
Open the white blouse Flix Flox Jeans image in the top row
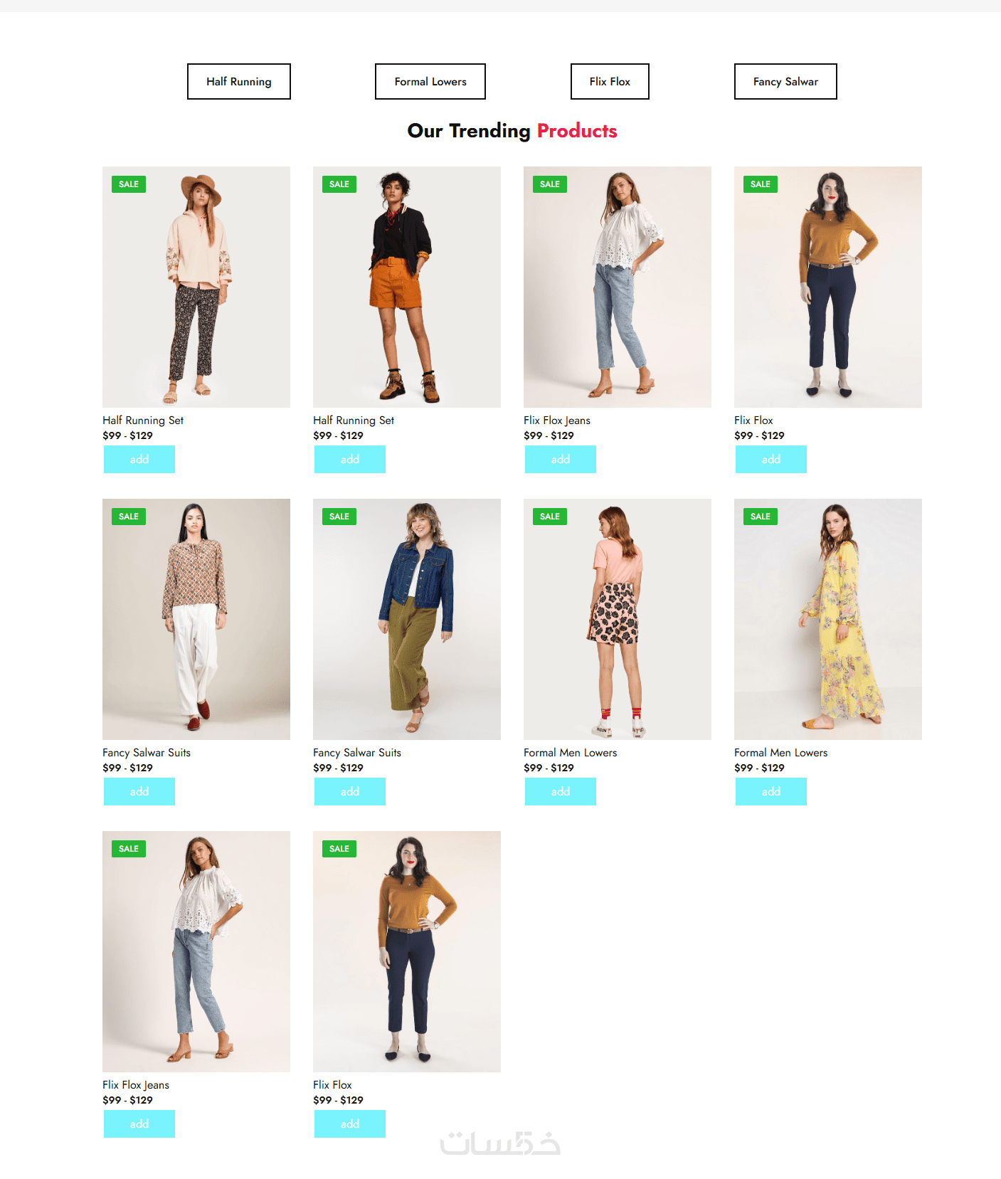pos(618,287)
